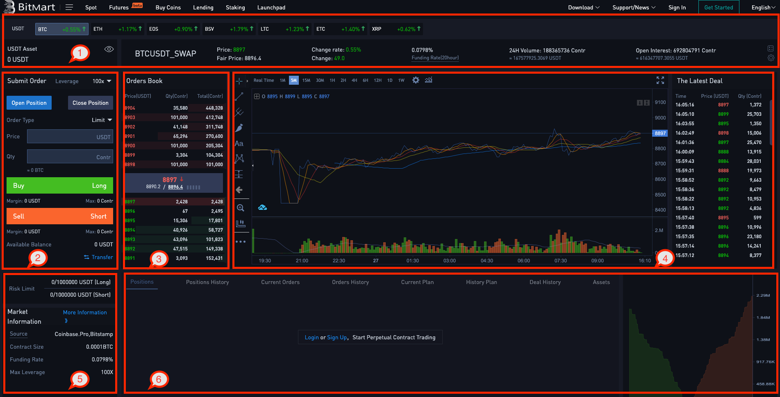The width and height of the screenshot is (780, 397).
Task: Expand chart to fullscreen
Action: point(660,81)
